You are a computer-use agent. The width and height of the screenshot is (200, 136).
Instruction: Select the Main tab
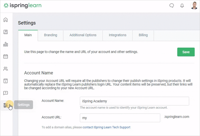pyautogui.click(x=28, y=35)
